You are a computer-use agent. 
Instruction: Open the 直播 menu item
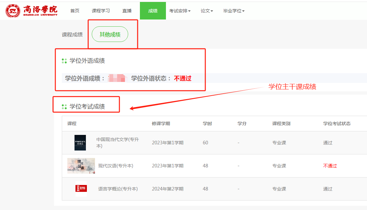(x=127, y=11)
